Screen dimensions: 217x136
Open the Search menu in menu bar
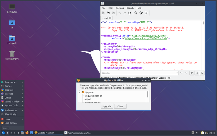(x=130, y=8)
